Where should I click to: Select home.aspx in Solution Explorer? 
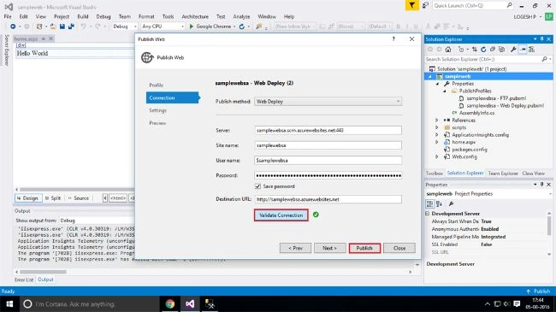click(x=464, y=142)
